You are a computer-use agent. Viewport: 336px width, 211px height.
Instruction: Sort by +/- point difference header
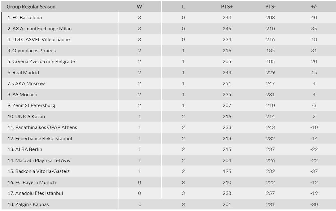314,6
